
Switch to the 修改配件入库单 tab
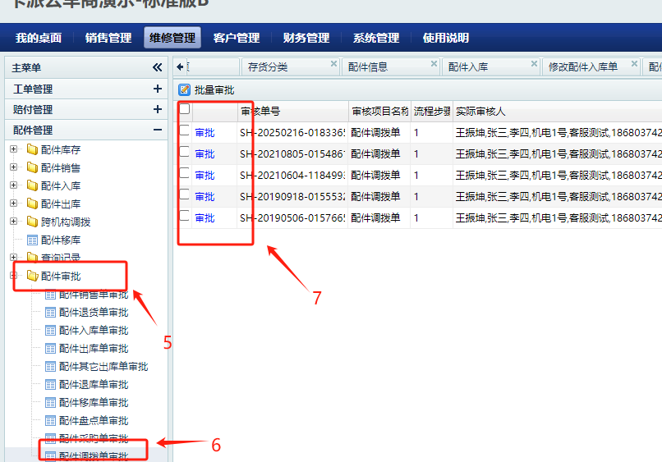tap(582, 67)
